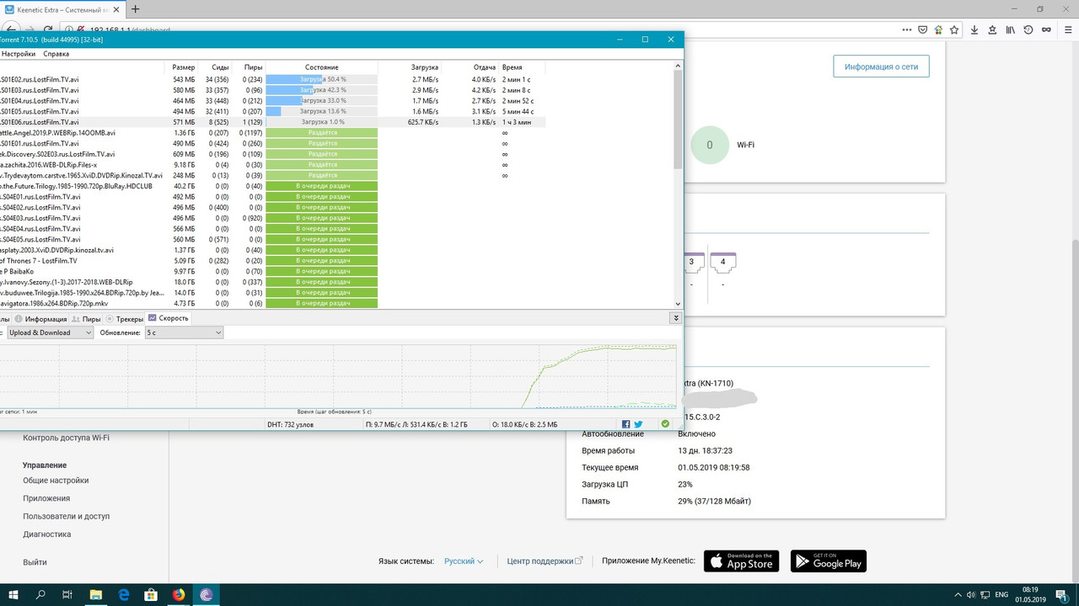The width and height of the screenshot is (1079, 606).
Task: Open Диагностика in Keenetic sidebar
Action: [x=47, y=534]
